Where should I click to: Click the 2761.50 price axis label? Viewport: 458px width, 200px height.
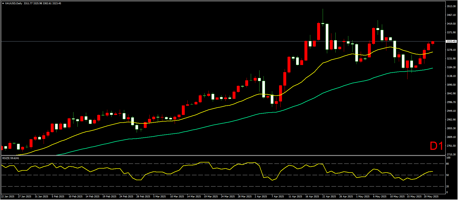pyautogui.click(x=451, y=146)
